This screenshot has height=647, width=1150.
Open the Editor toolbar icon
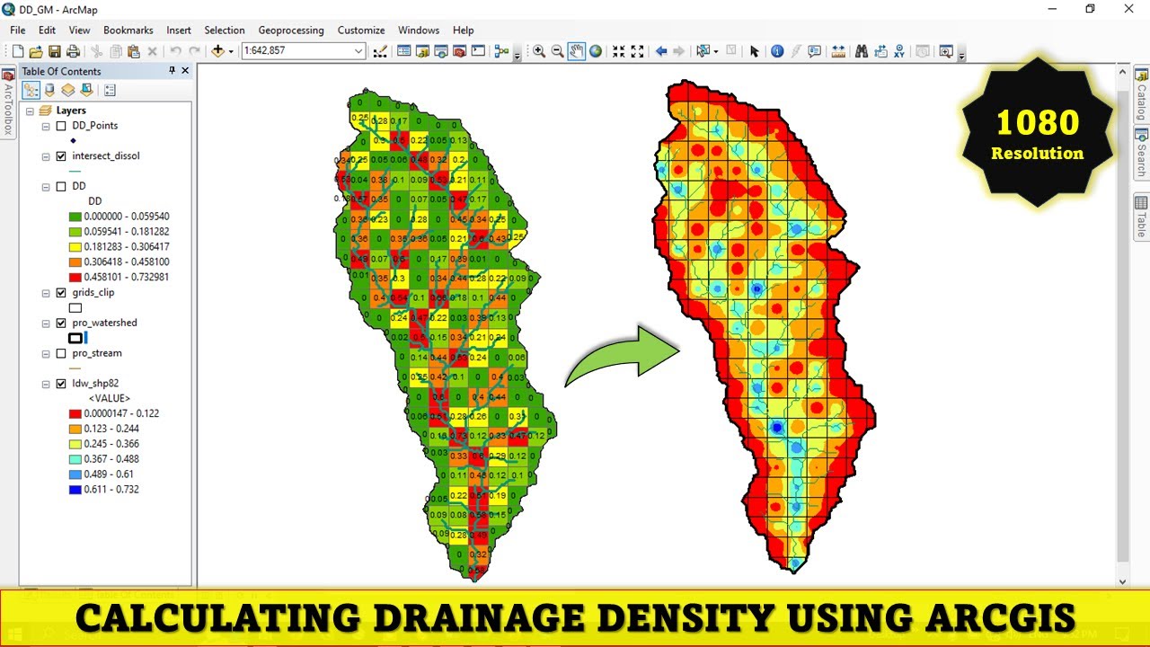(x=380, y=51)
